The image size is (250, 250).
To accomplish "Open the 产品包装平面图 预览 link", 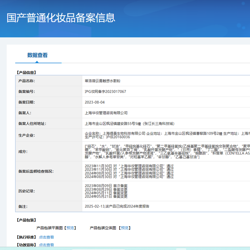I will click(70, 228).
